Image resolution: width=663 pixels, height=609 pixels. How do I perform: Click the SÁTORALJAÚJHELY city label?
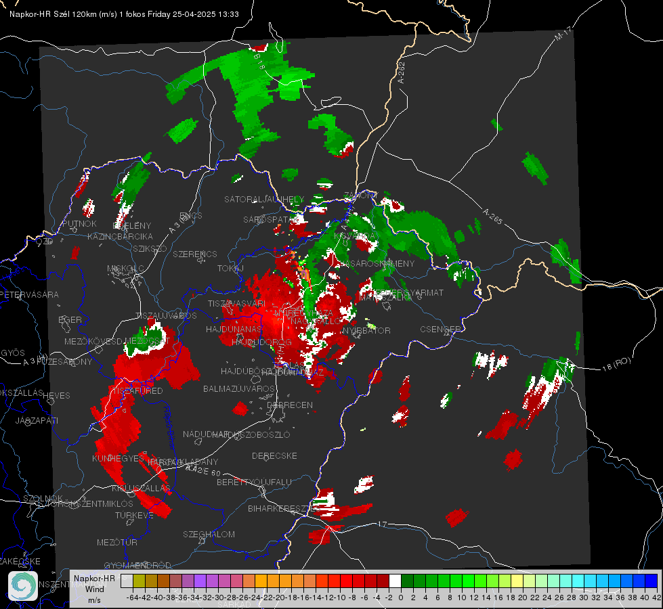click(264, 199)
